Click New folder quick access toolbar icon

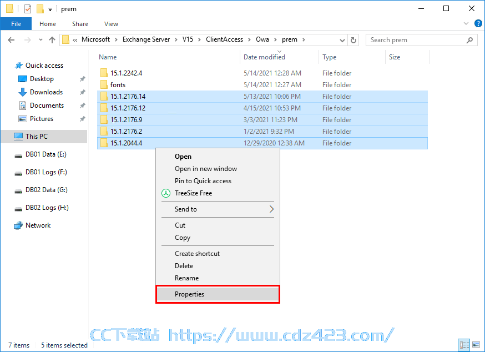(40, 9)
